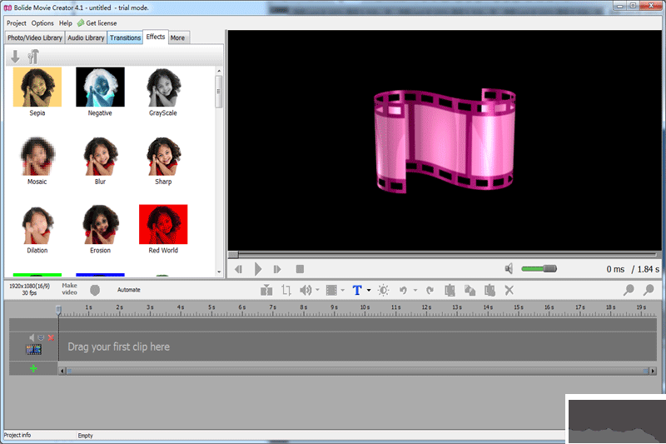Click the apply effect down-arrow icon
Screen dimensions: 666x444
[15, 57]
